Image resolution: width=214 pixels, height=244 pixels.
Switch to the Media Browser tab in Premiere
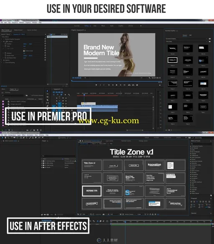(x=18, y=30)
